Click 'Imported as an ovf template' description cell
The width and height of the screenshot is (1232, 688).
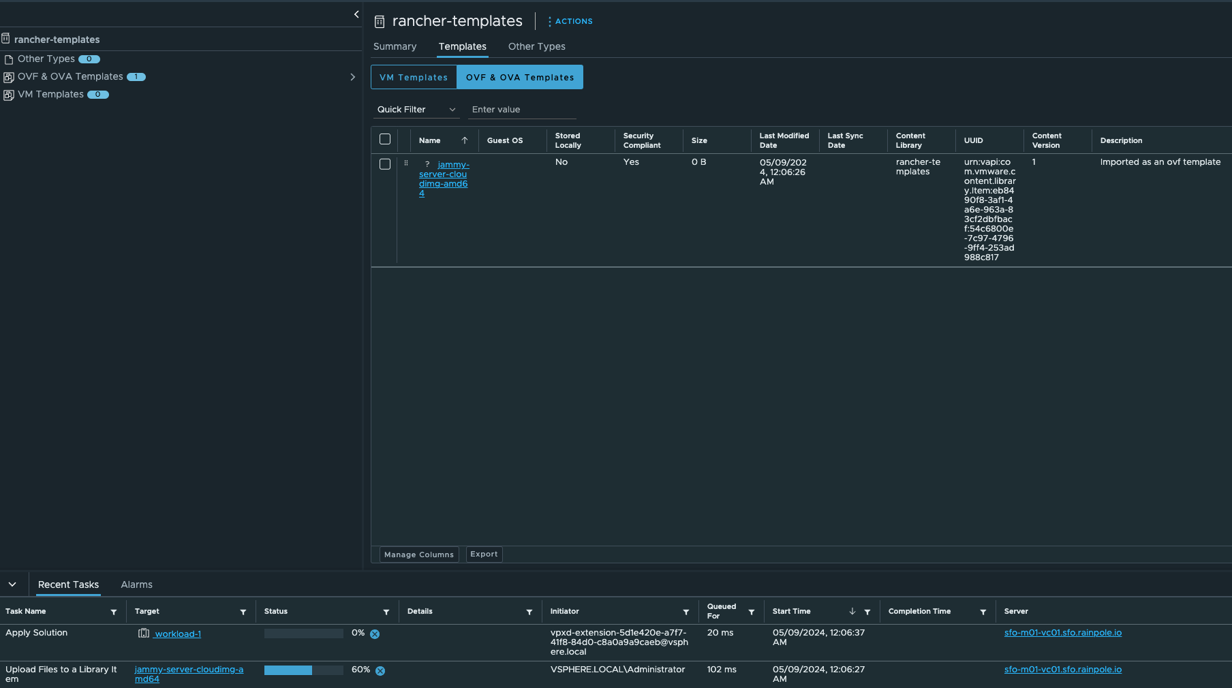(1160, 162)
